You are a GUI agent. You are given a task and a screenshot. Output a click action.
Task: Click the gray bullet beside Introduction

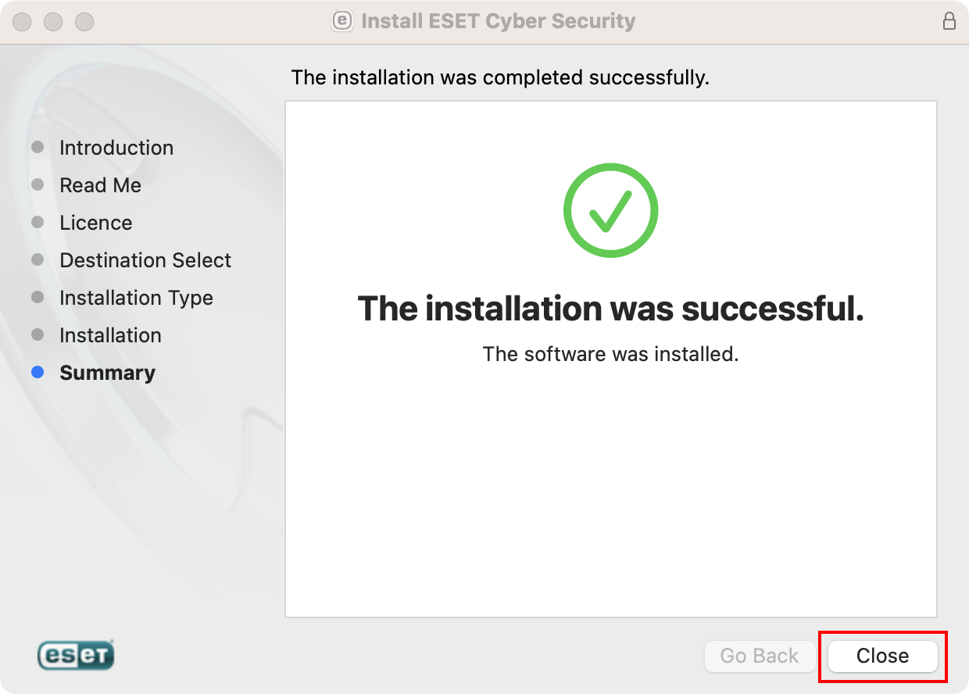[x=38, y=148]
